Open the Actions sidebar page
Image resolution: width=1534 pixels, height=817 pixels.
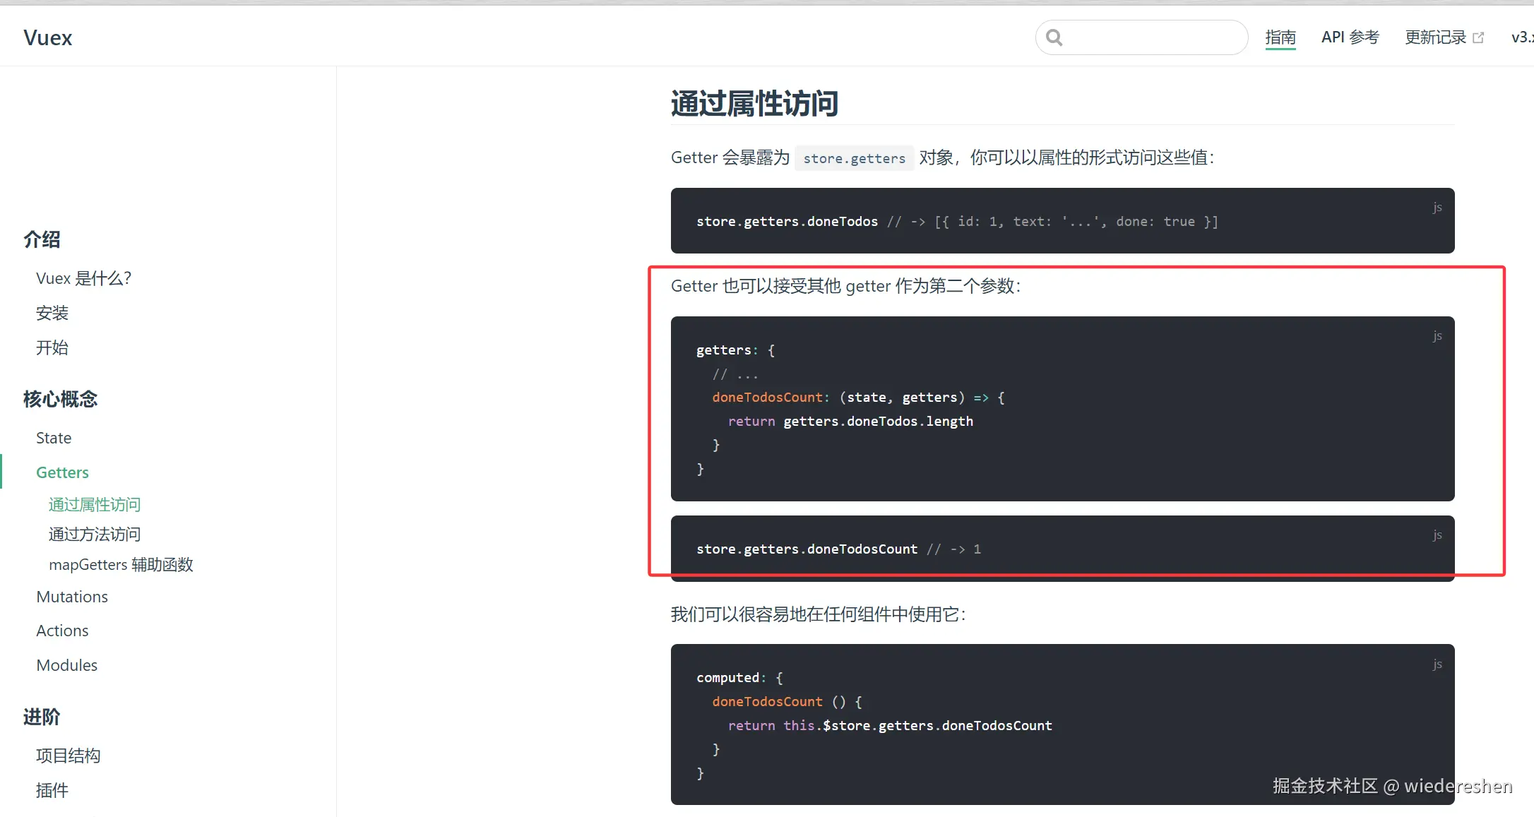pyautogui.click(x=62, y=631)
